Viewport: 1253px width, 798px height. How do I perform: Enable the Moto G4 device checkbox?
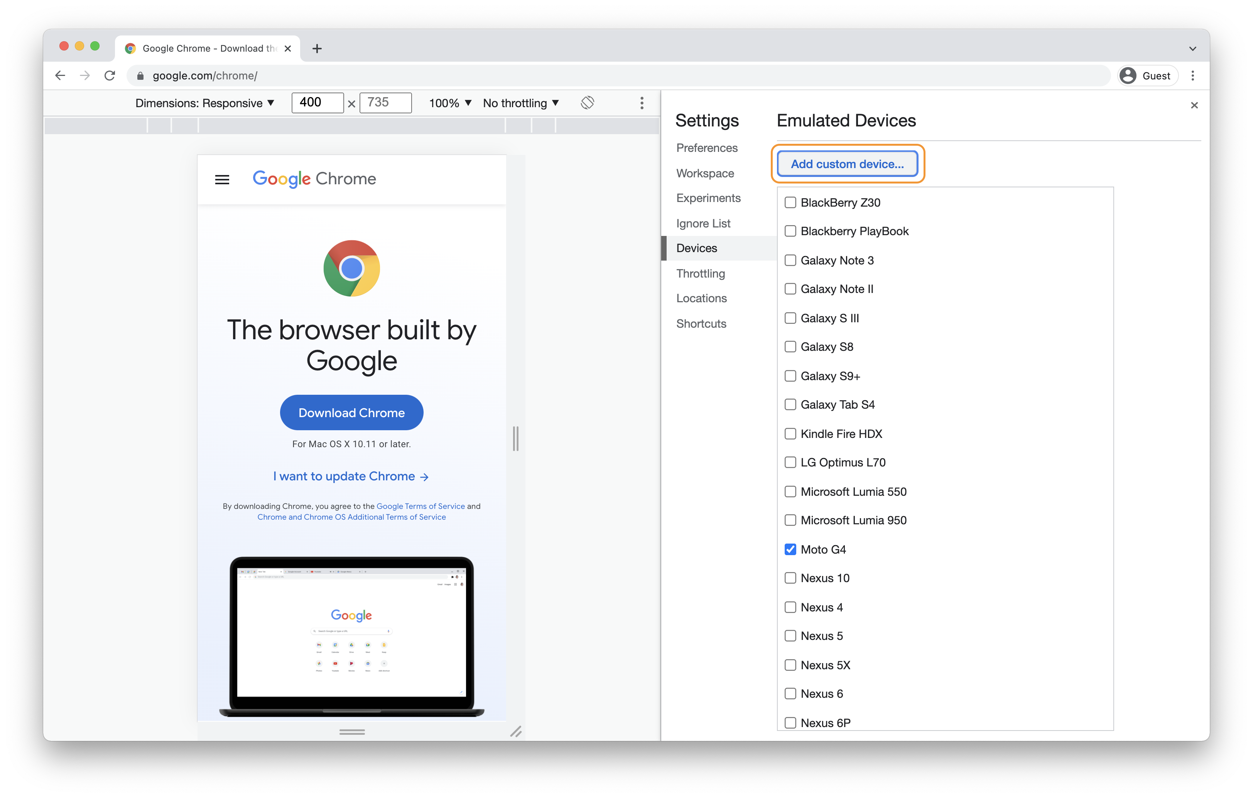pyautogui.click(x=789, y=549)
